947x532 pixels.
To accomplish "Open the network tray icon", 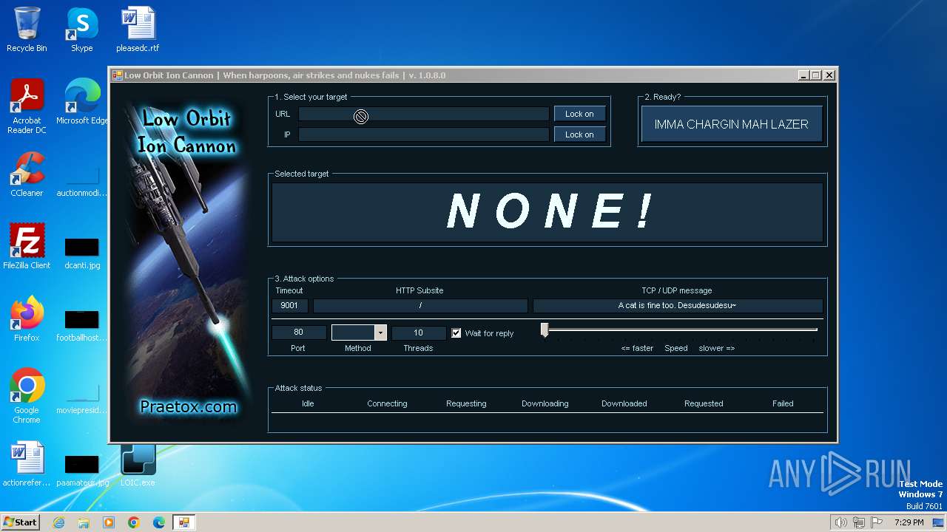I will tap(859, 522).
